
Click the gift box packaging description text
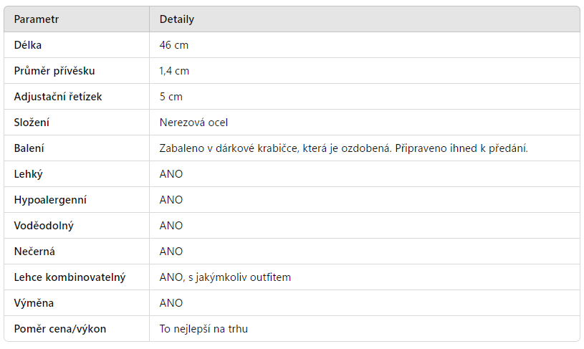pos(343,148)
